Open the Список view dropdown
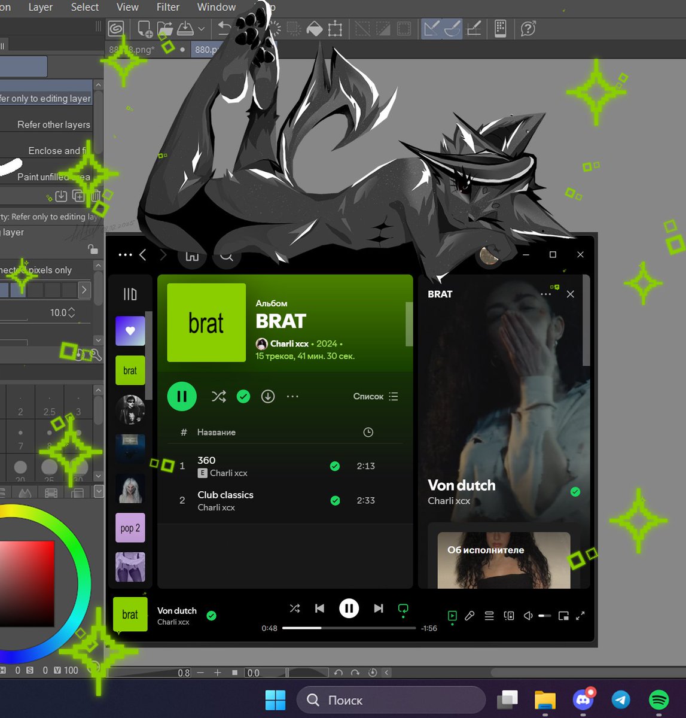 click(x=376, y=396)
